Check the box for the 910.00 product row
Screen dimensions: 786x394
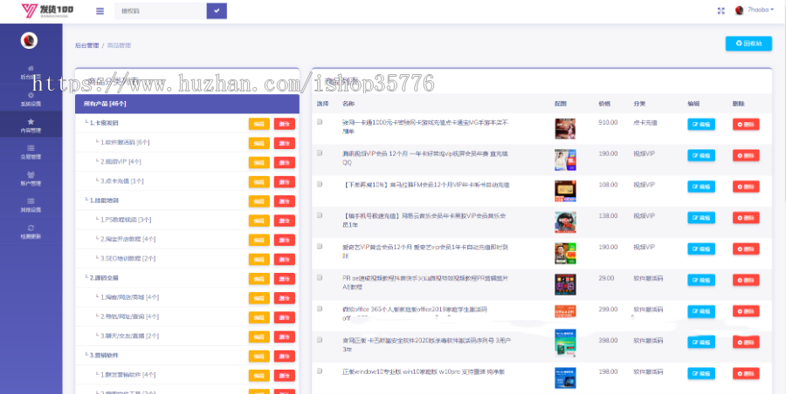(321, 122)
